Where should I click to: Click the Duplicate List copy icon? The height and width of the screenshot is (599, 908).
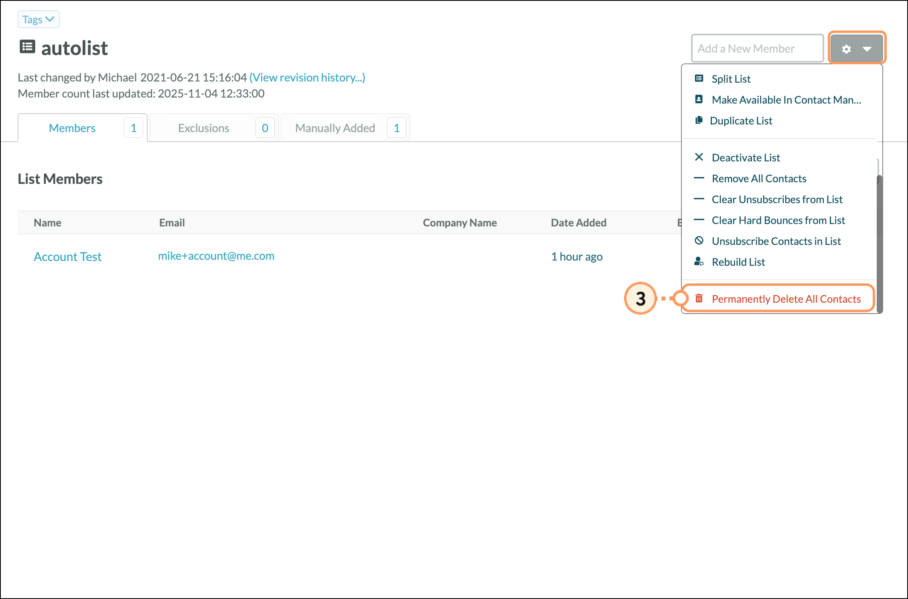[x=699, y=120]
